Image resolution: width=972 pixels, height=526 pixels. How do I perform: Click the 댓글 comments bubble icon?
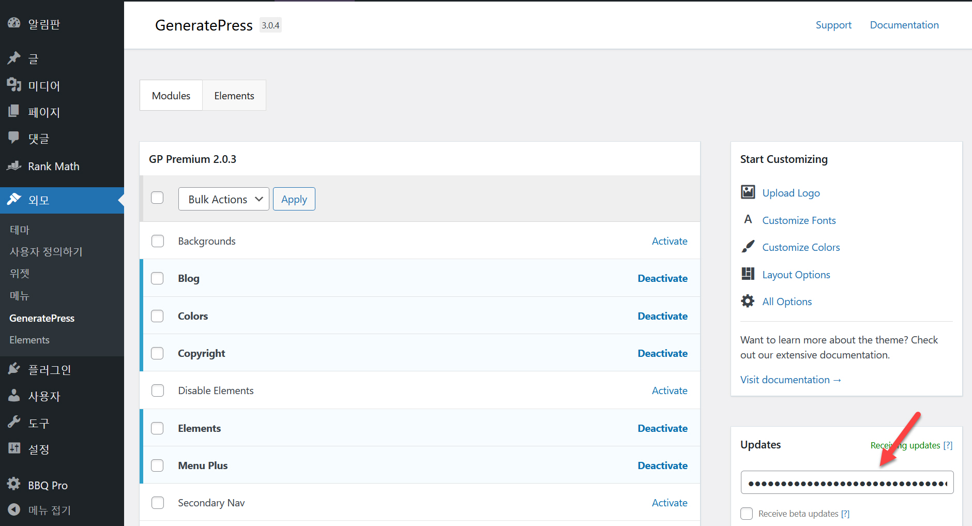point(14,138)
